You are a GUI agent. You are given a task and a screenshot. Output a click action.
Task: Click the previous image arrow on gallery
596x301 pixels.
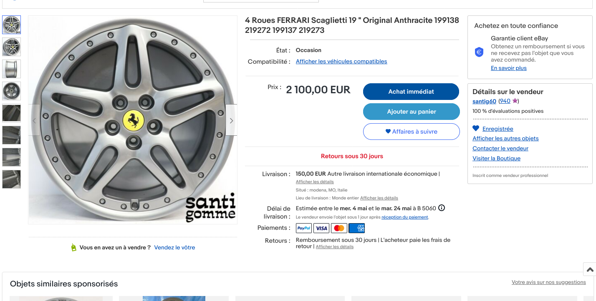[x=34, y=120]
